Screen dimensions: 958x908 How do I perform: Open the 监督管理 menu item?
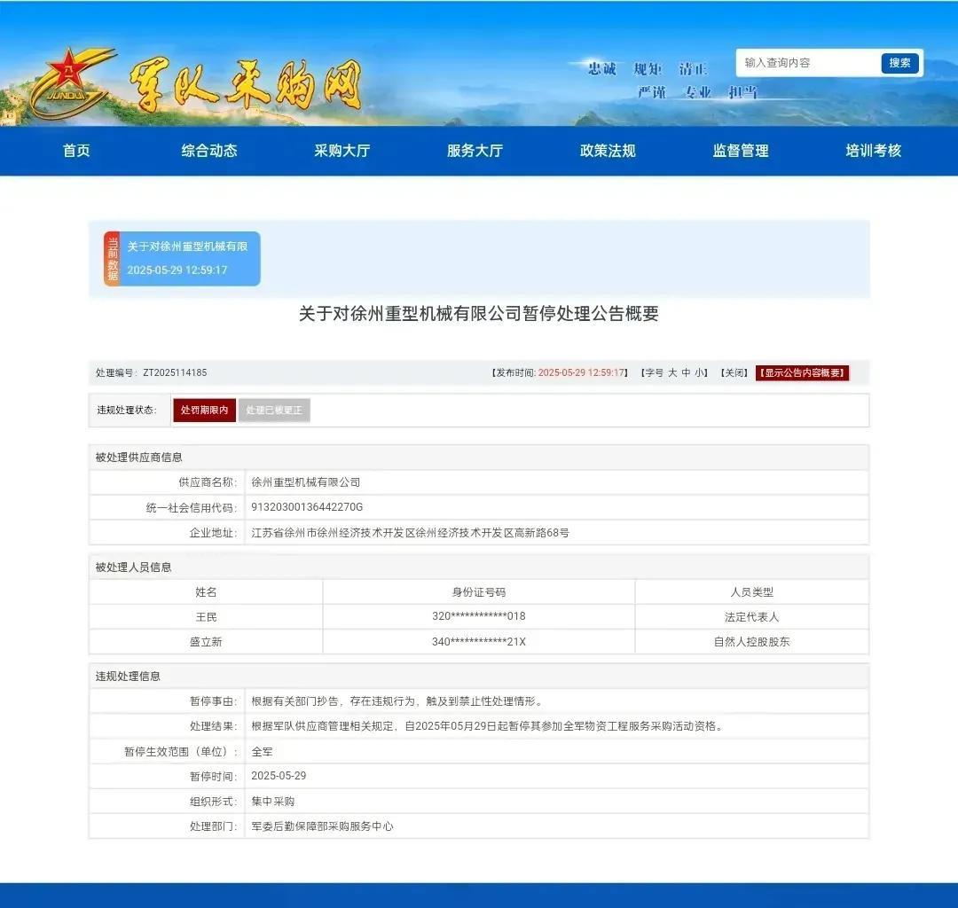pyautogui.click(x=741, y=151)
